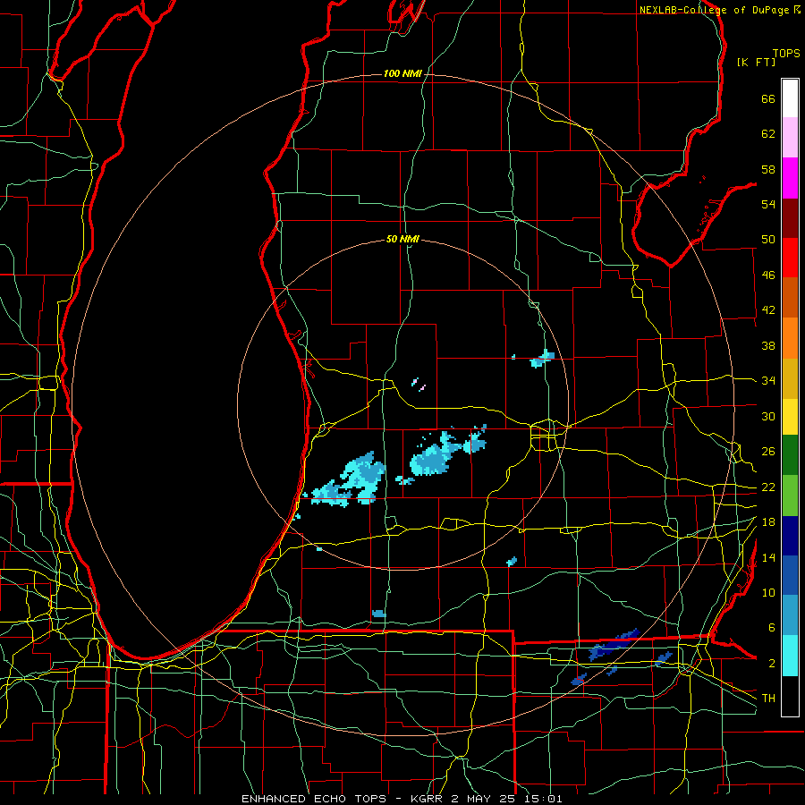805x805 pixels.
Task: Click the legend value '66'
Action: [x=768, y=99]
